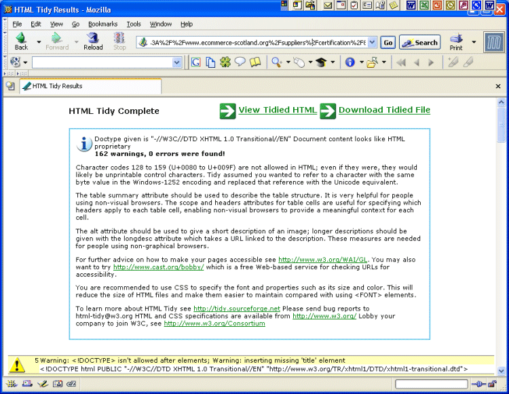Image resolution: width=509 pixels, height=394 pixels.
Task: Click the Go button
Action: (388, 43)
